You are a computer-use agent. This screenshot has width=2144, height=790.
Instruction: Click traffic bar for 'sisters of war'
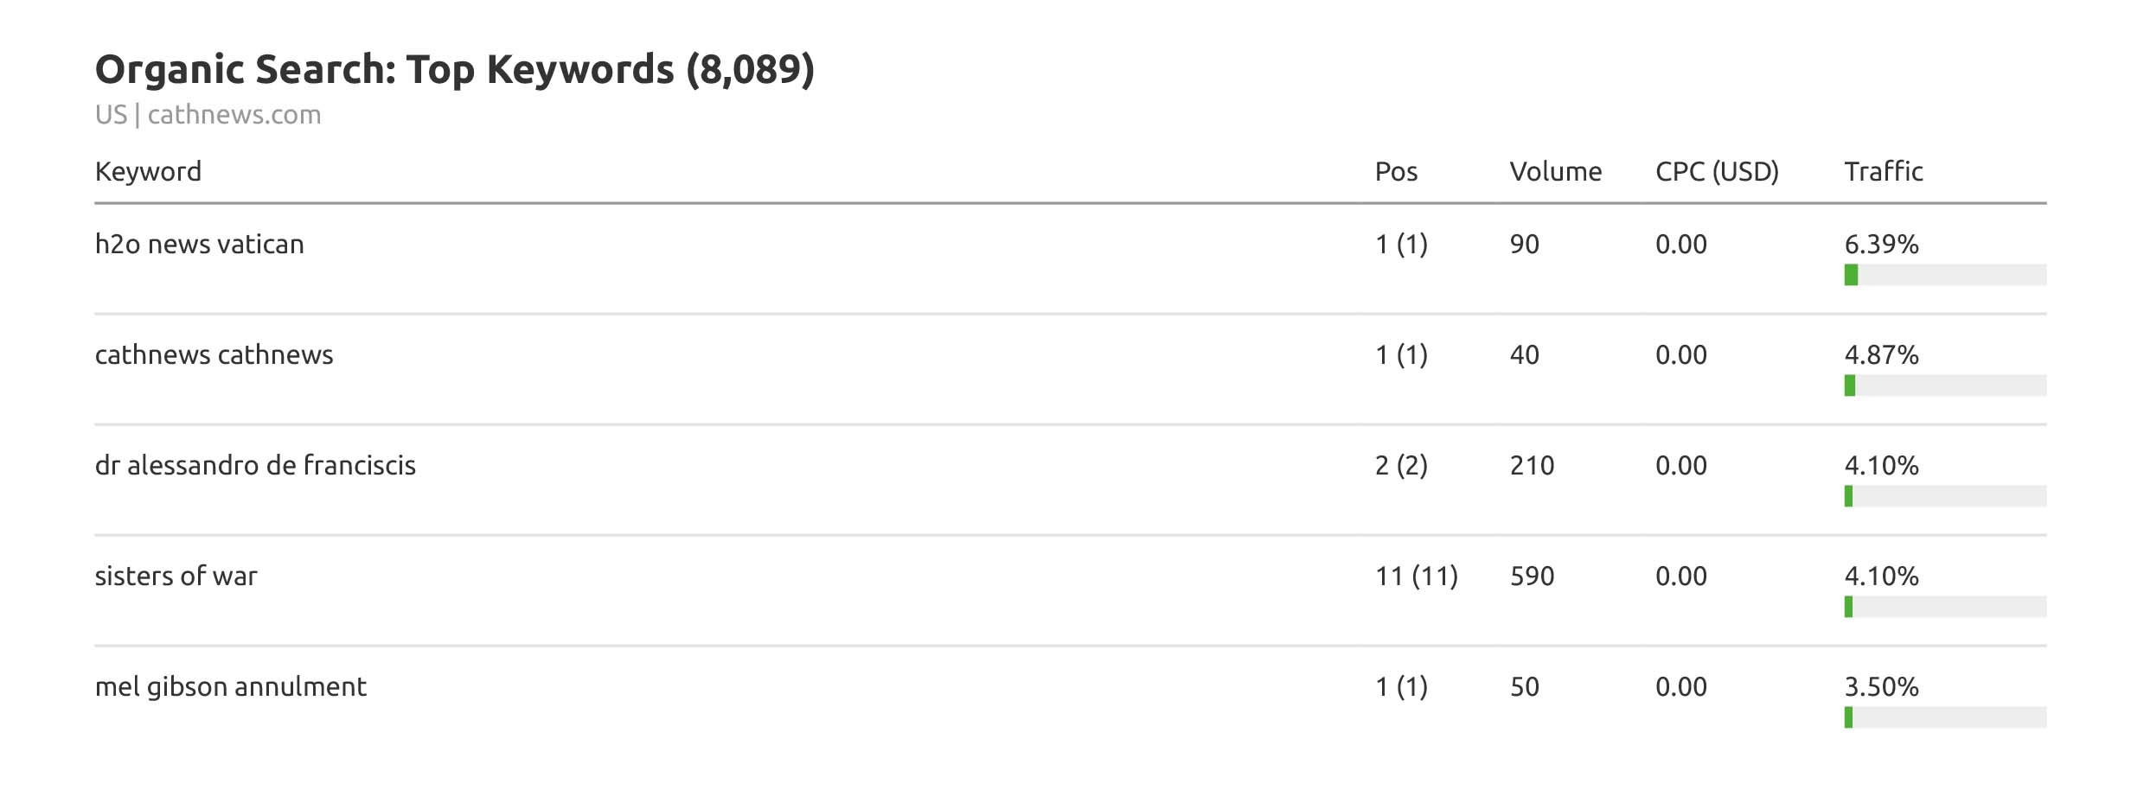click(1944, 607)
